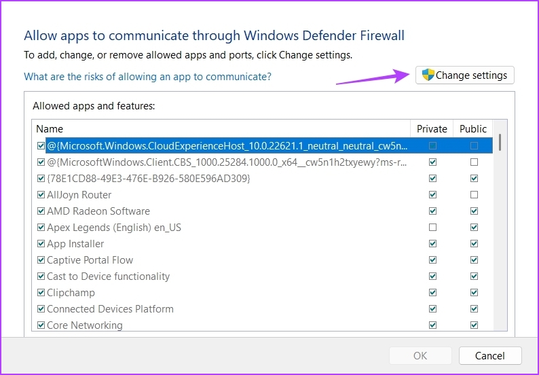539x375 pixels.
Task: Toggle AllJoyn Router Private checkbox
Action: click(x=433, y=195)
